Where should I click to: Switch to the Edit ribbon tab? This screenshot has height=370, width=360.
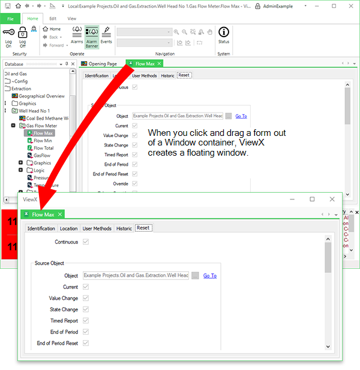53,19
